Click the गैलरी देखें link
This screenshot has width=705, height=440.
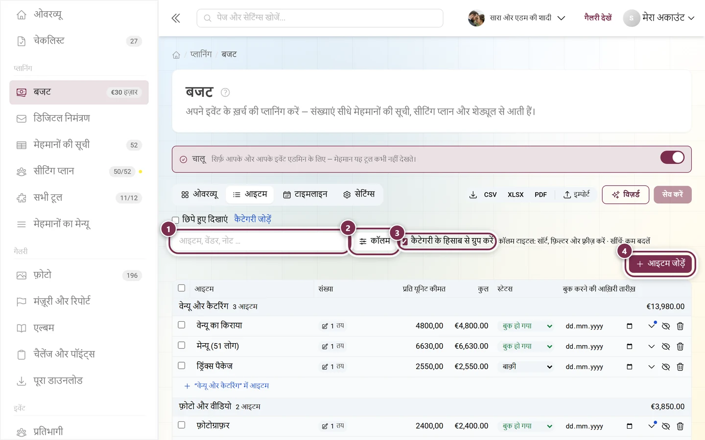tap(598, 18)
